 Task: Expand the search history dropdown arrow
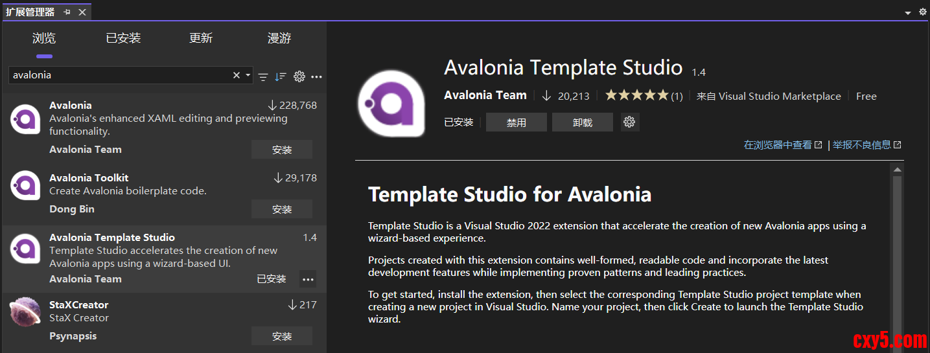248,75
